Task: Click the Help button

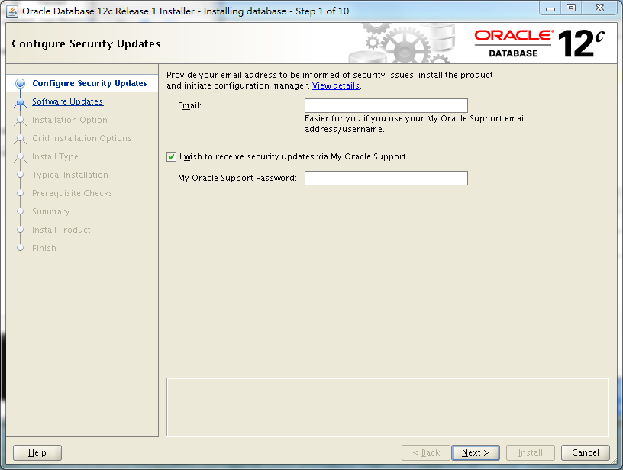Action: pos(37,452)
